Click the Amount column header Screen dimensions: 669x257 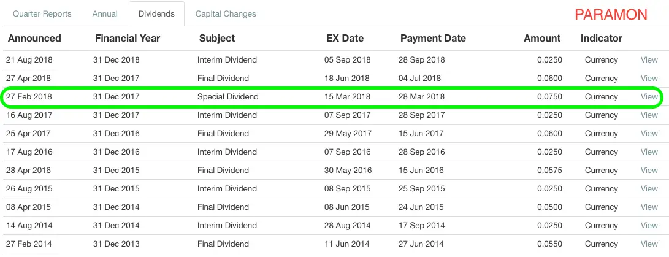point(542,39)
